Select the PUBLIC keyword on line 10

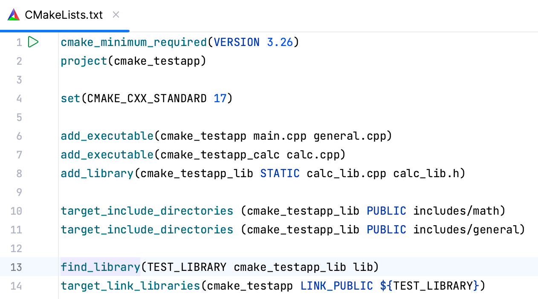pyautogui.click(x=386, y=211)
